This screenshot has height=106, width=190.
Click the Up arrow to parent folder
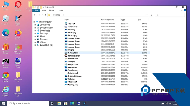point(45,15)
